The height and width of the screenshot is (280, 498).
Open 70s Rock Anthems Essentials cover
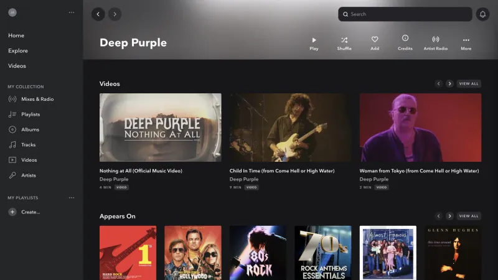[x=322, y=253]
